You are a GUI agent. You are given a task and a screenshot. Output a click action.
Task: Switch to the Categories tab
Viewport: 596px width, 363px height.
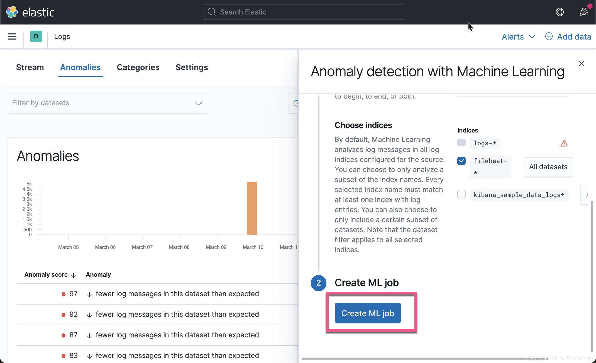138,67
